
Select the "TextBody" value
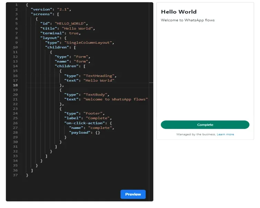(95, 95)
